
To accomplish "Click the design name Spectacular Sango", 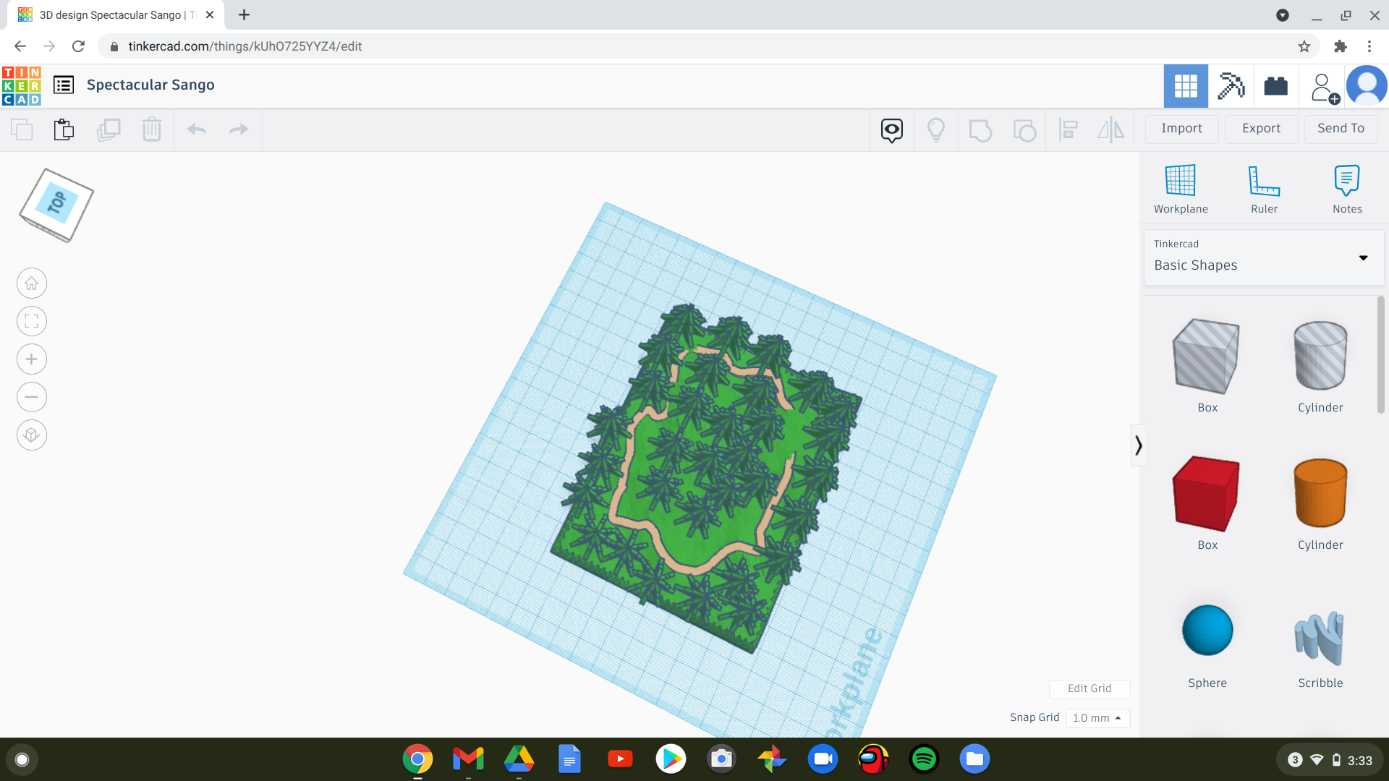I will [150, 85].
